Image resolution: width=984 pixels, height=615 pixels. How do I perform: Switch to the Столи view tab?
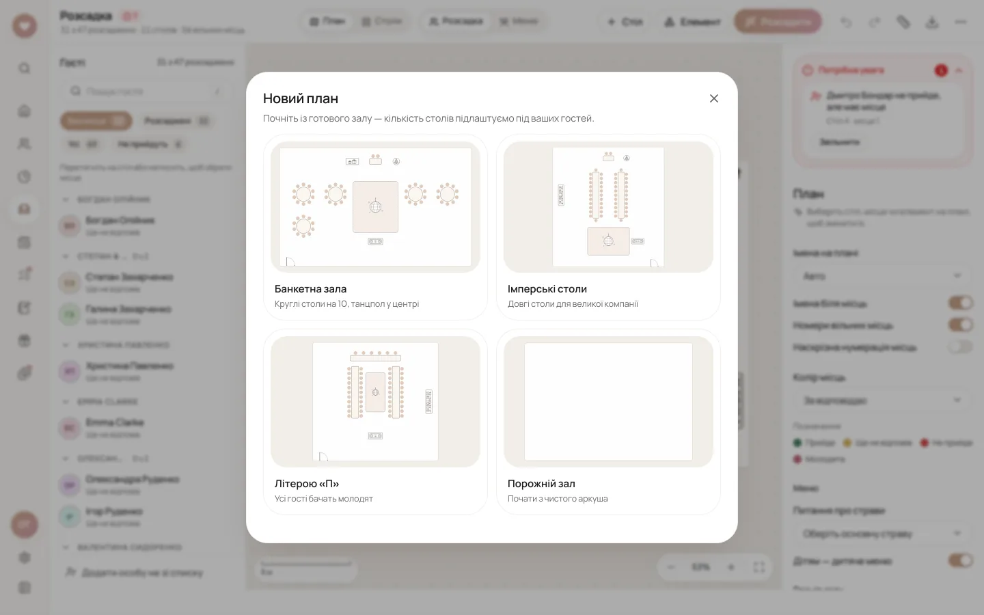coord(382,21)
